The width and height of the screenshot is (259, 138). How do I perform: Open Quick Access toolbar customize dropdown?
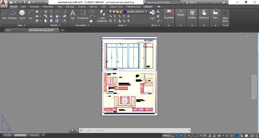tap(47, 2)
